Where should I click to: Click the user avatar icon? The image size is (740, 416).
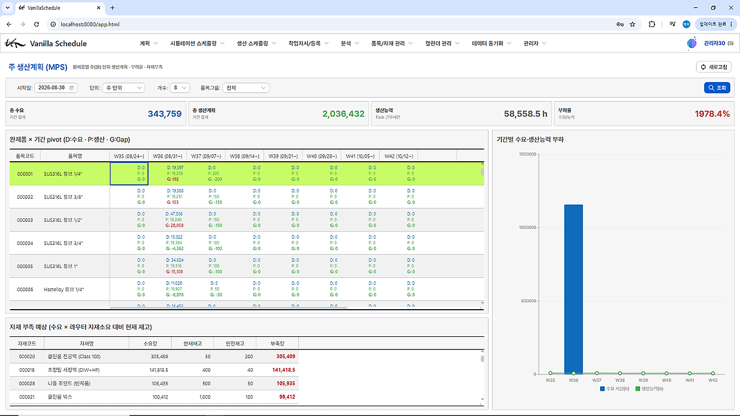[x=691, y=43]
